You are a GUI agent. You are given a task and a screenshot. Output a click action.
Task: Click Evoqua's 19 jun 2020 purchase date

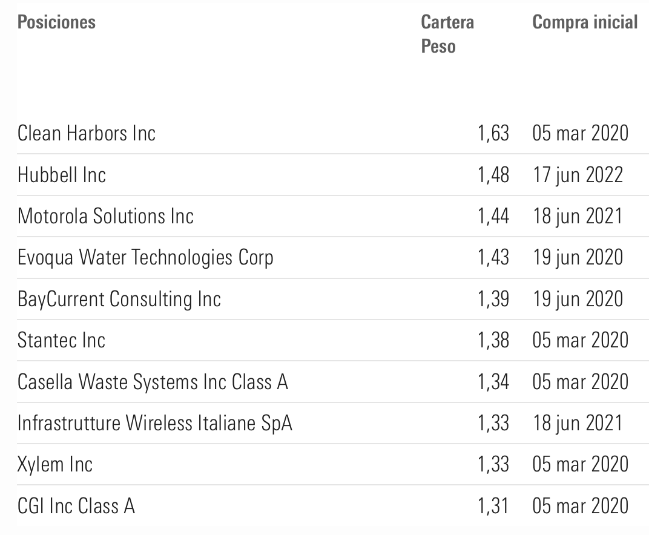578,258
